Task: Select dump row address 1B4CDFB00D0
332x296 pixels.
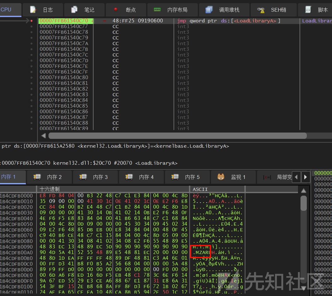Action: (16, 269)
